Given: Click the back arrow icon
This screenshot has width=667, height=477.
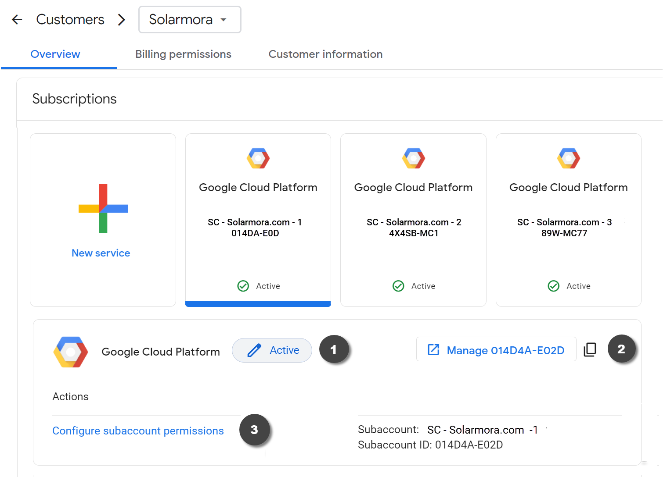Looking at the screenshot, I should pyautogui.click(x=17, y=19).
